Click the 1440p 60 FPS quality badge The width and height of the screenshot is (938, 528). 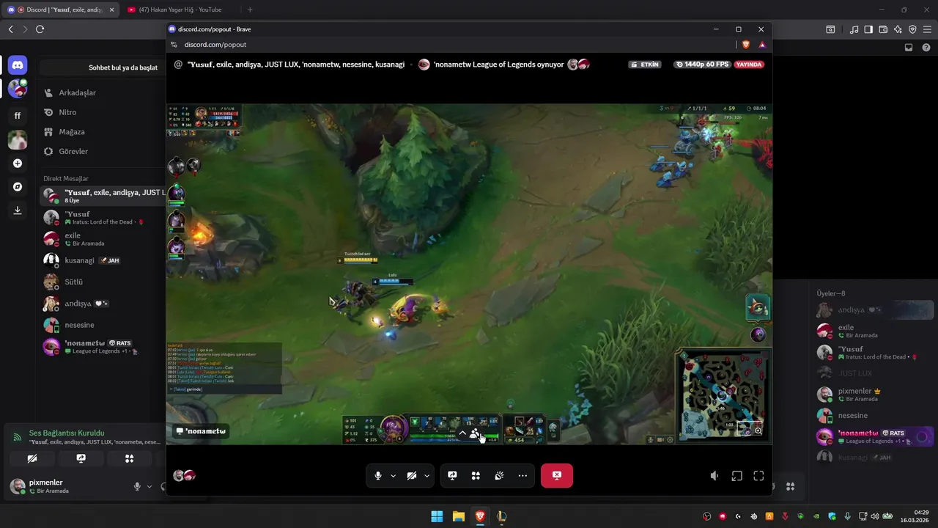click(x=703, y=65)
